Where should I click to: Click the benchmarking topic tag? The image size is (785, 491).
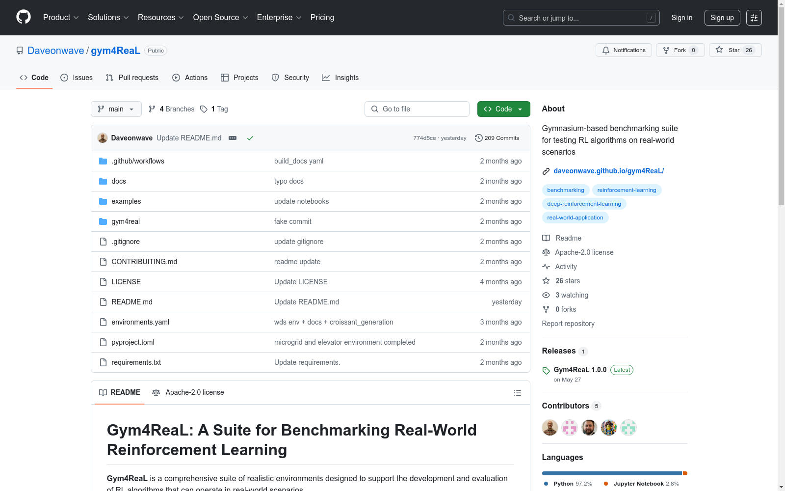pos(566,190)
